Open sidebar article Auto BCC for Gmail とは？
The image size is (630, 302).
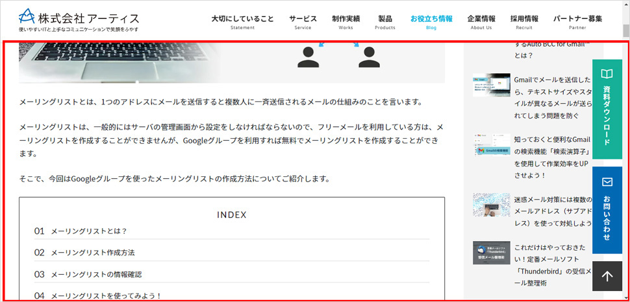[x=553, y=50]
